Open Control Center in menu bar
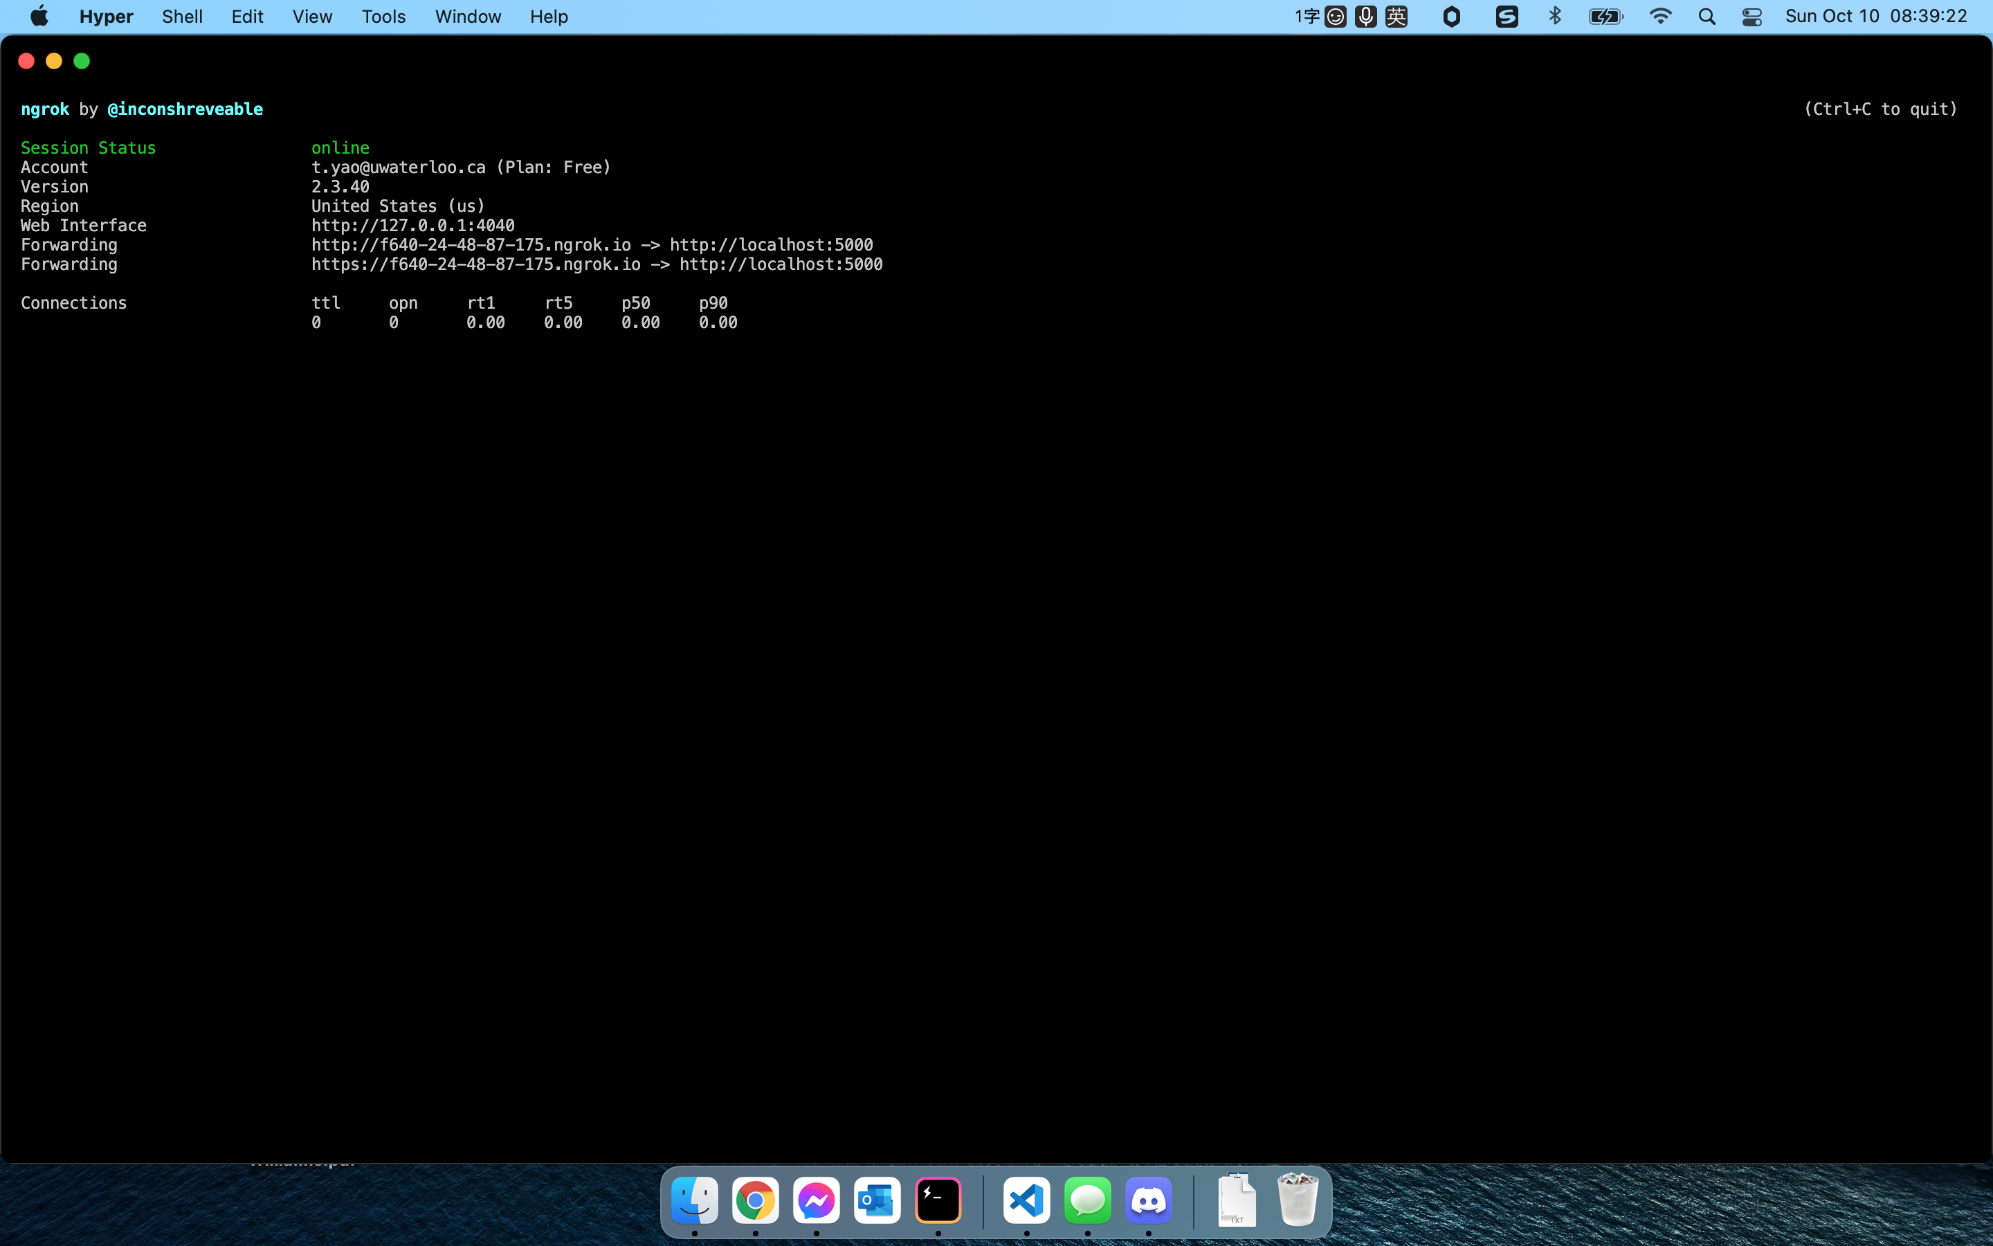The image size is (1993, 1246). [1751, 17]
